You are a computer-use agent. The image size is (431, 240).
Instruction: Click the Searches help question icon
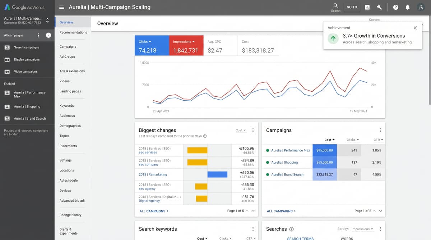click(x=291, y=229)
